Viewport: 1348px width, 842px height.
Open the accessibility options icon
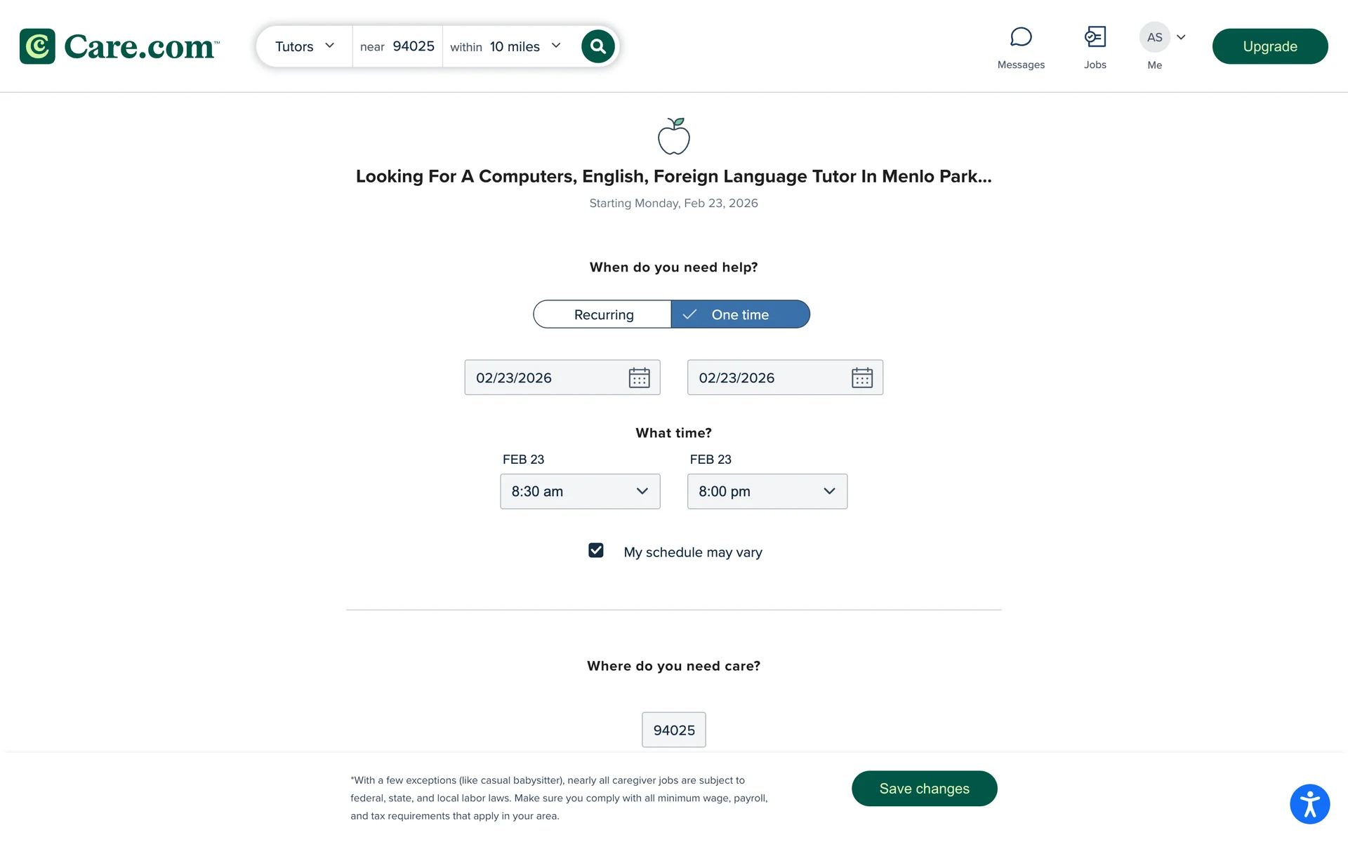[1309, 804]
